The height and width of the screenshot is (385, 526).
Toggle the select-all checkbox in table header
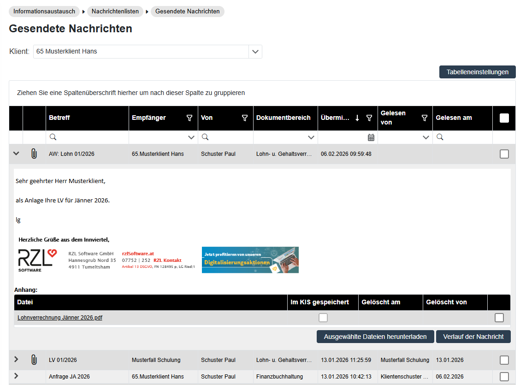(504, 118)
